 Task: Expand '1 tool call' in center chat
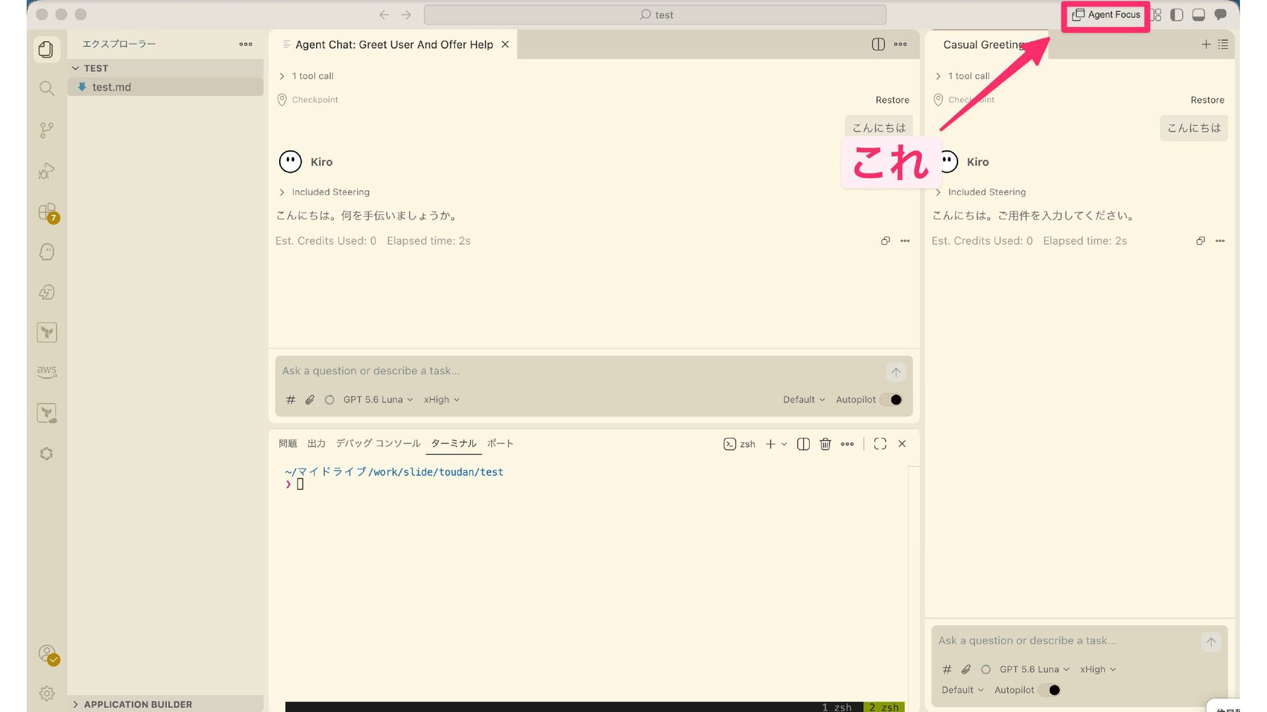click(307, 76)
